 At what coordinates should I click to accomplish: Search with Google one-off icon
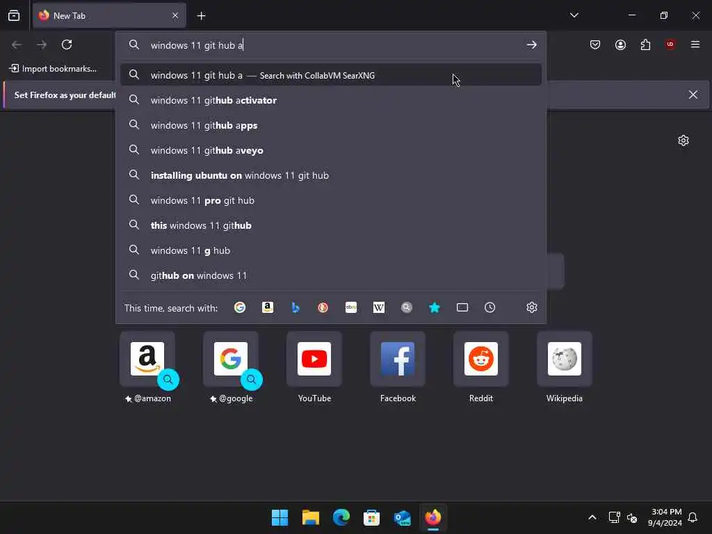(x=240, y=307)
